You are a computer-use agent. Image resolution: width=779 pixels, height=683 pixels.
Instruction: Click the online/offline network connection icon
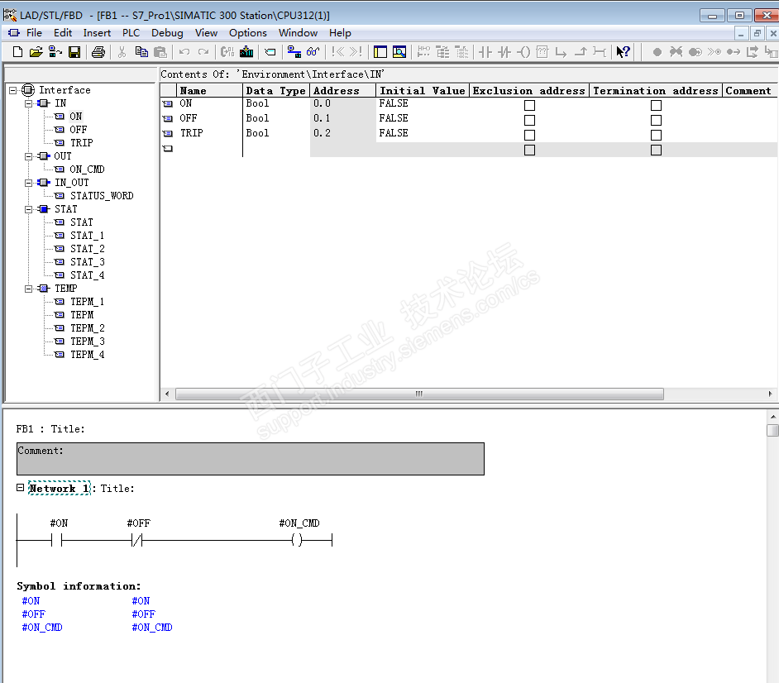294,51
